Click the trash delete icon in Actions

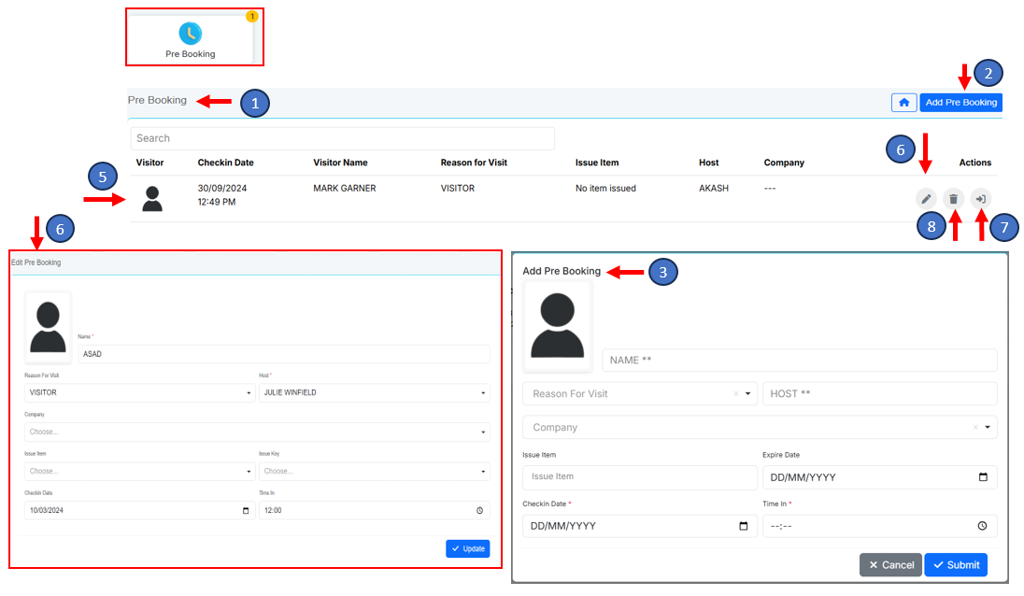[953, 199]
